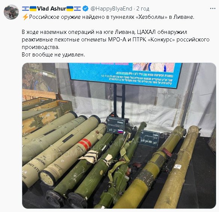The height and width of the screenshot is (212, 219).
Task: Click the headline about Хезболлы tunnels in Ливане
Action: pyautogui.click(x=112, y=17)
